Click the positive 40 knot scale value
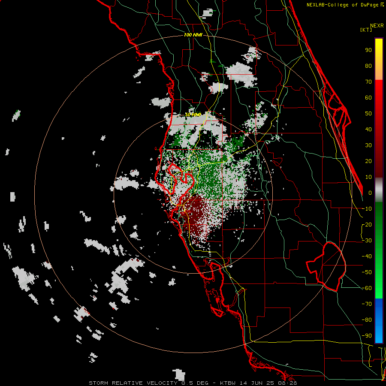The height and width of the screenshot is (386, 386). [368, 130]
